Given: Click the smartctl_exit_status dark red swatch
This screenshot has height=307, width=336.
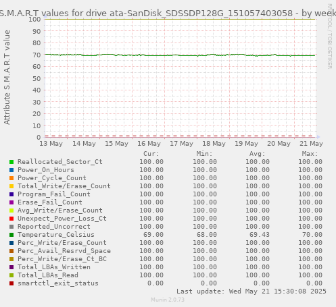Looking at the screenshot, I should click(11, 283).
